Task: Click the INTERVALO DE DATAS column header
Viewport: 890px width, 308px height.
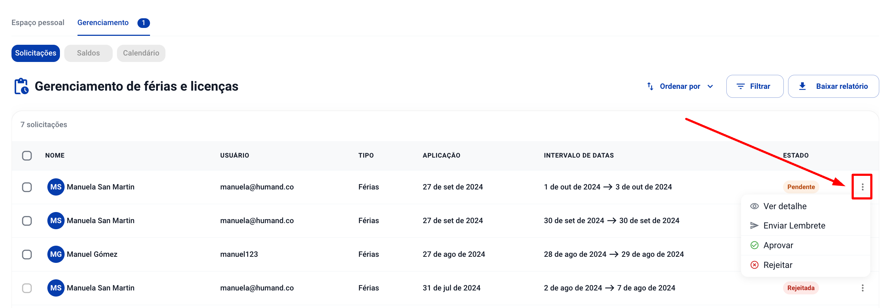Action: click(579, 155)
